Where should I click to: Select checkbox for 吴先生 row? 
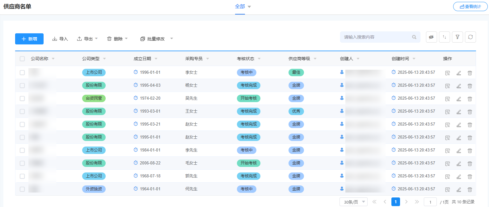pyautogui.click(x=22, y=98)
